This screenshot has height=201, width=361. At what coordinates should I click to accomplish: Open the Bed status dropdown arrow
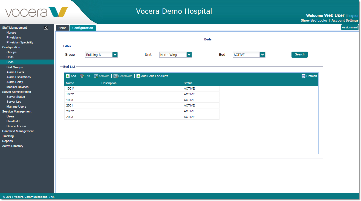pos(263,55)
